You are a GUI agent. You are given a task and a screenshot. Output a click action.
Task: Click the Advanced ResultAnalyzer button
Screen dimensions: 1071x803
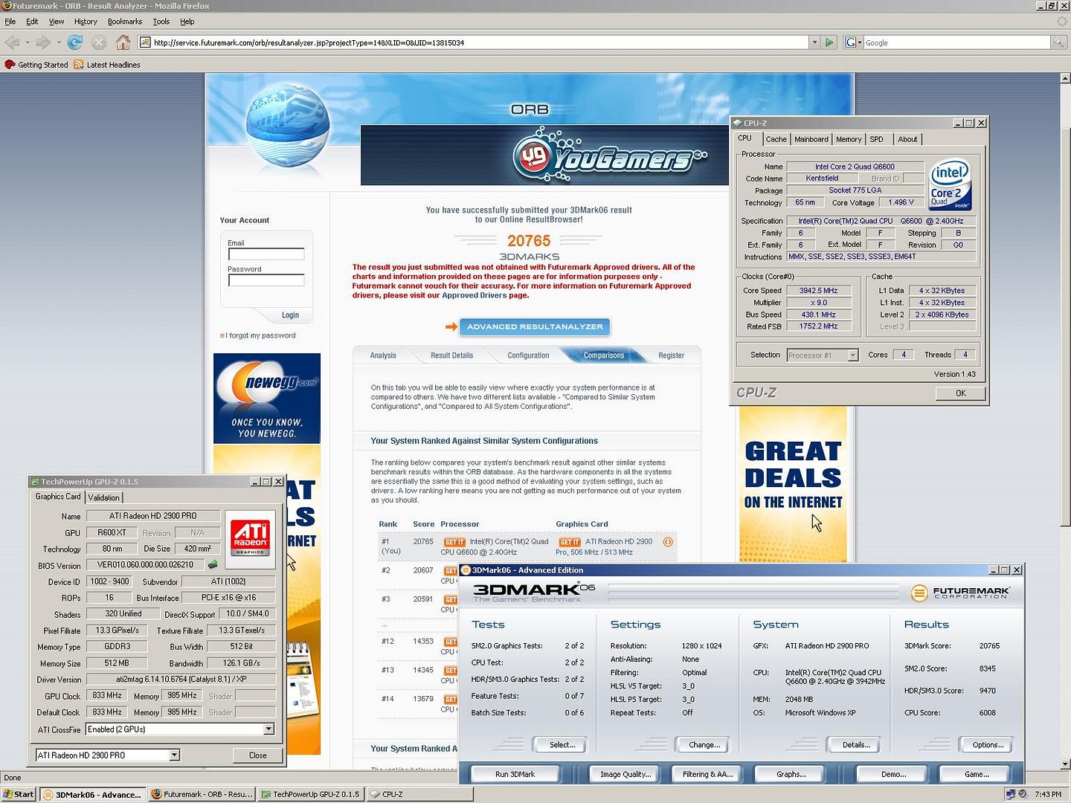(x=535, y=326)
